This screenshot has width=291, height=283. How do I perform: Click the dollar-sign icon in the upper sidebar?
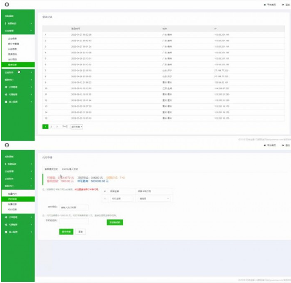click(x=5, y=24)
